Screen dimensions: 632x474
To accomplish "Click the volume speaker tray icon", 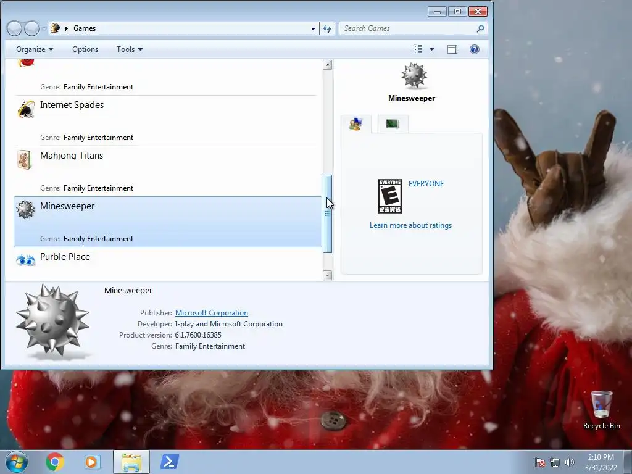I will tap(569, 462).
